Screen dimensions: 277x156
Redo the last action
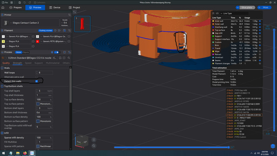[x=30, y=3]
